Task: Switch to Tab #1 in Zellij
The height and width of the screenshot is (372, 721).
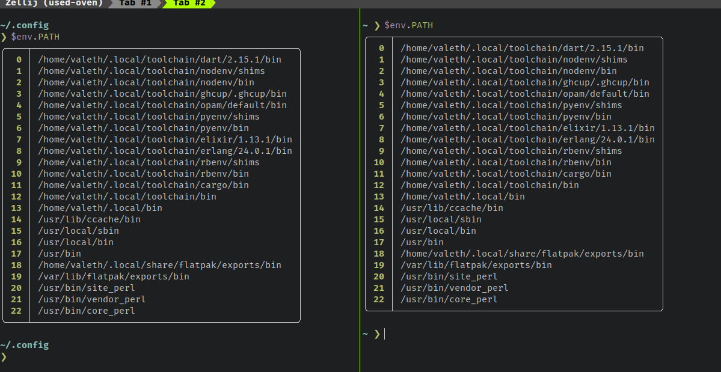Action: (x=135, y=3)
